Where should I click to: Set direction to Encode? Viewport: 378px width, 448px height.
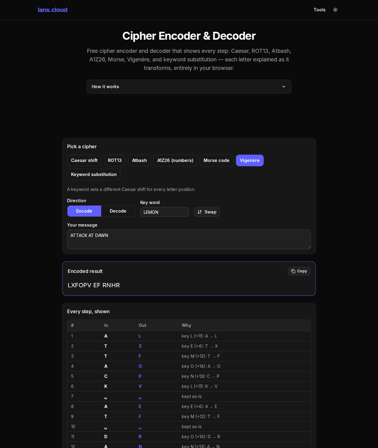[84, 211]
